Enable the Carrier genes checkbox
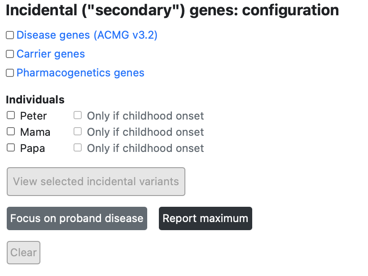 (x=10, y=54)
